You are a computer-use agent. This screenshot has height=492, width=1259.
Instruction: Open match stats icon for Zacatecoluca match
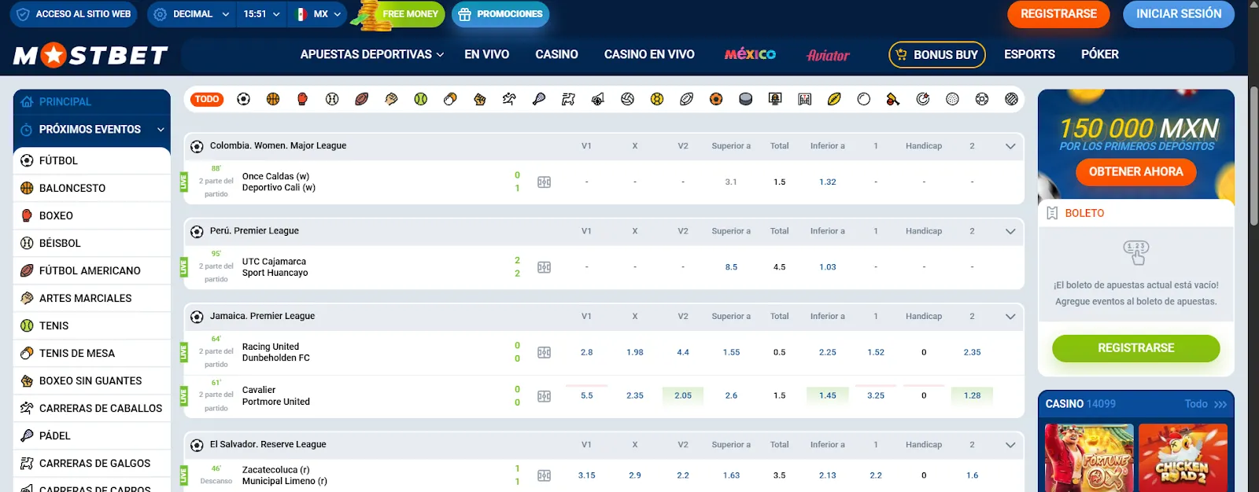point(544,475)
